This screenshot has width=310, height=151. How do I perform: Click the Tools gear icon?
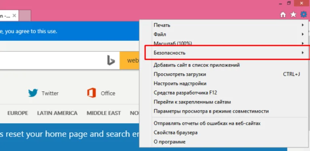click(x=304, y=14)
